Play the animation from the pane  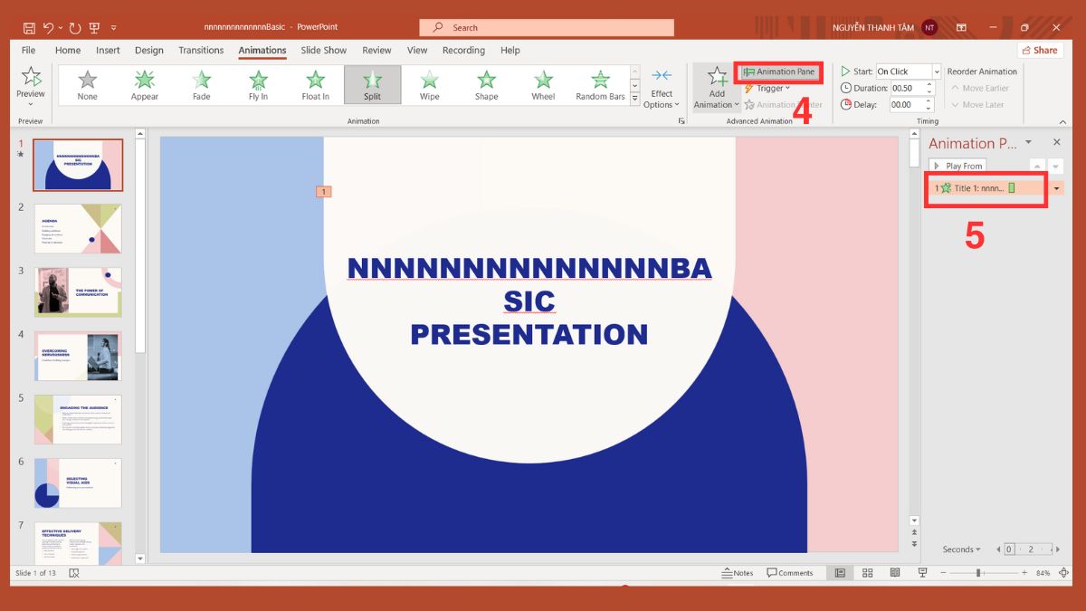coord(957,166)
